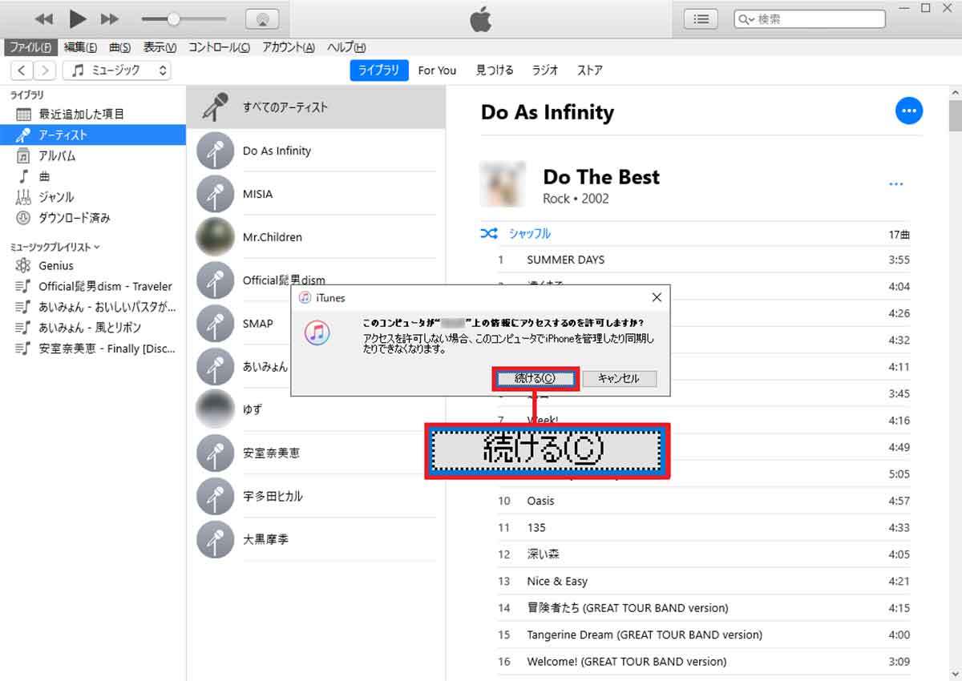The width and height of the screenshot is (962, 681).
Task: Open the ファイル(F) menu
Action: coord(30,47)
